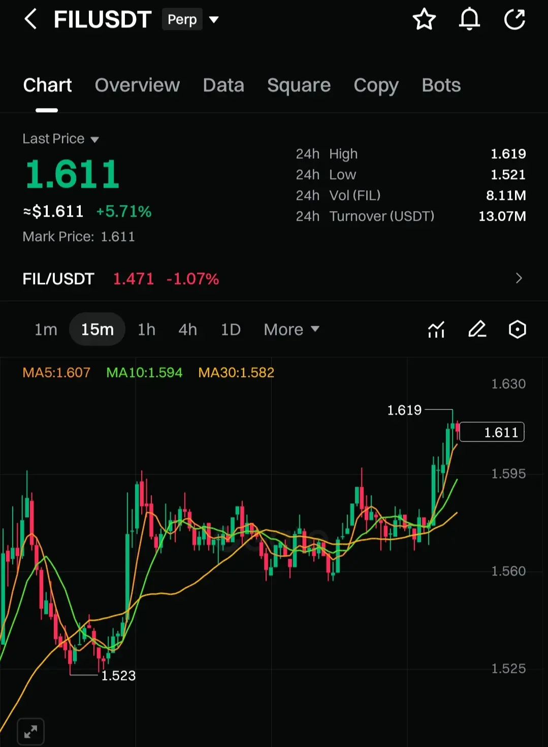Add FILUSDT to favorites with star icon
Viewport: 548px width, 747px height.
424,19
